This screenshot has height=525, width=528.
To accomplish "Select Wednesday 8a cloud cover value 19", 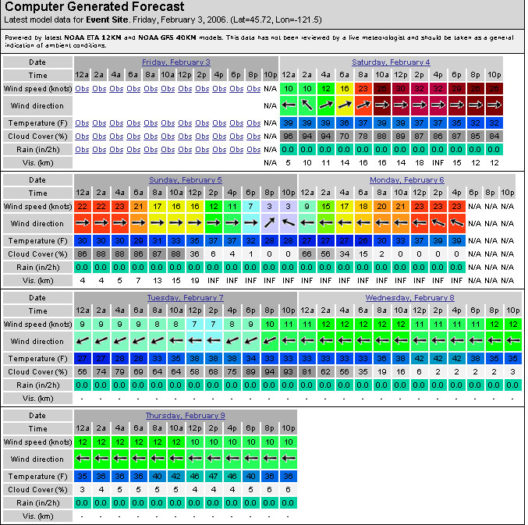I will click(x=382, y=372).
